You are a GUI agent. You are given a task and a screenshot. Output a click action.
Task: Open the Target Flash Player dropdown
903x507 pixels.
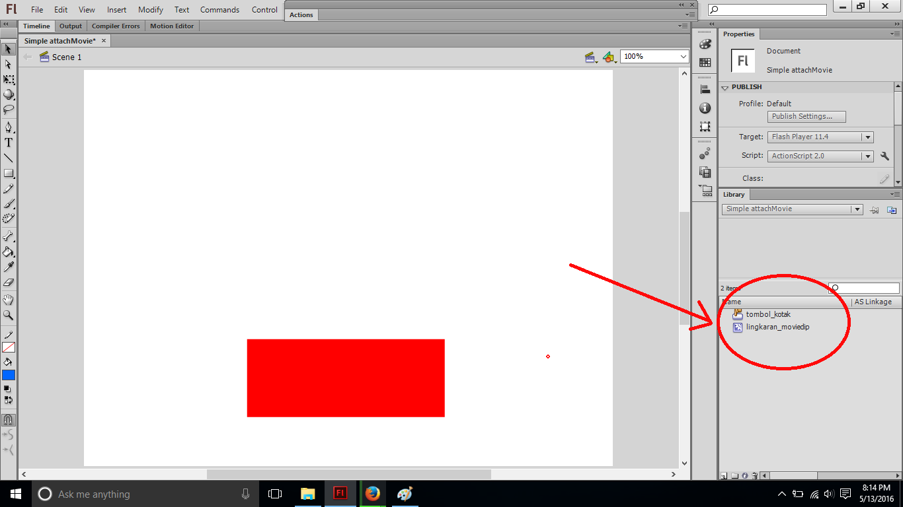pyautogui.click(x=867, y=137)
